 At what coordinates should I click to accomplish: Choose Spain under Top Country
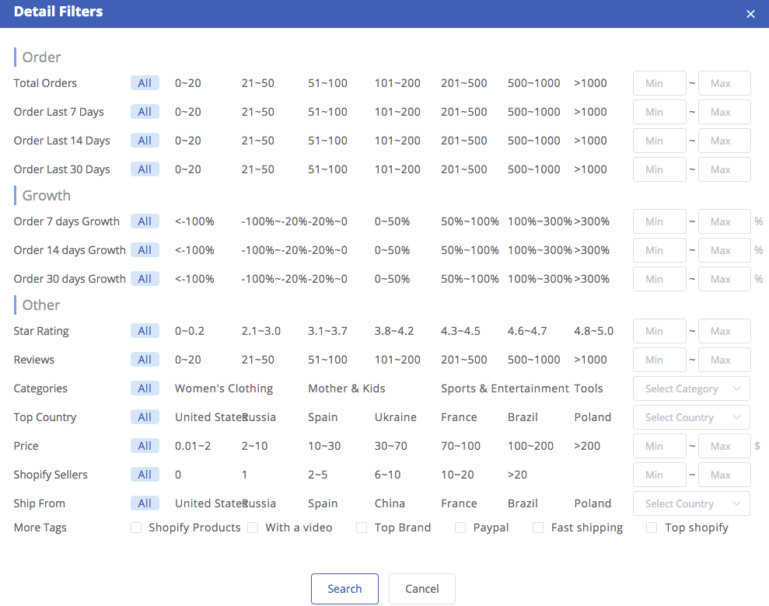[x=323, y=417]
